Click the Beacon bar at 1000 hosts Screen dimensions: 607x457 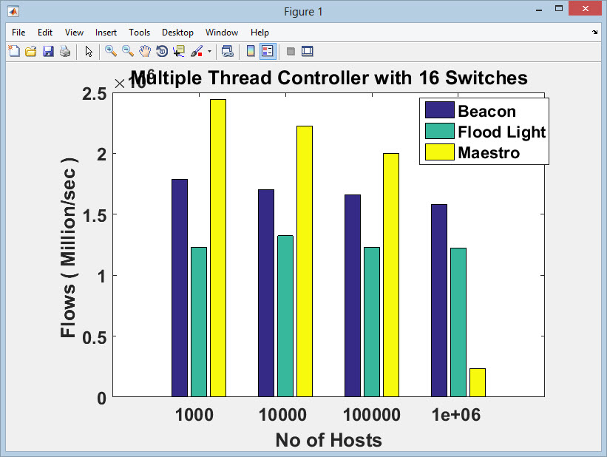point(180,288)
